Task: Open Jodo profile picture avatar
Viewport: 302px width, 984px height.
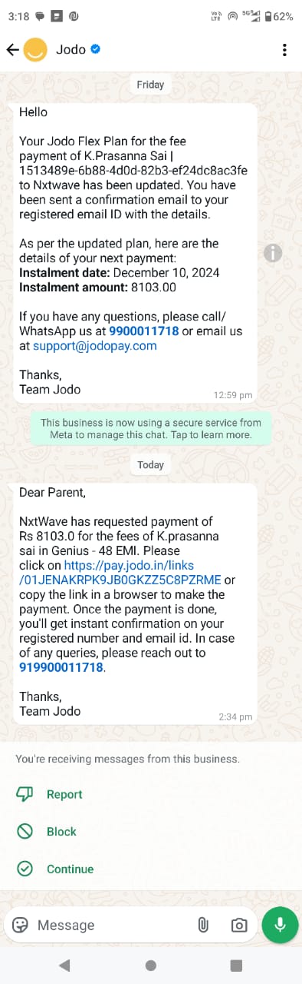Action: coord(35,50)
